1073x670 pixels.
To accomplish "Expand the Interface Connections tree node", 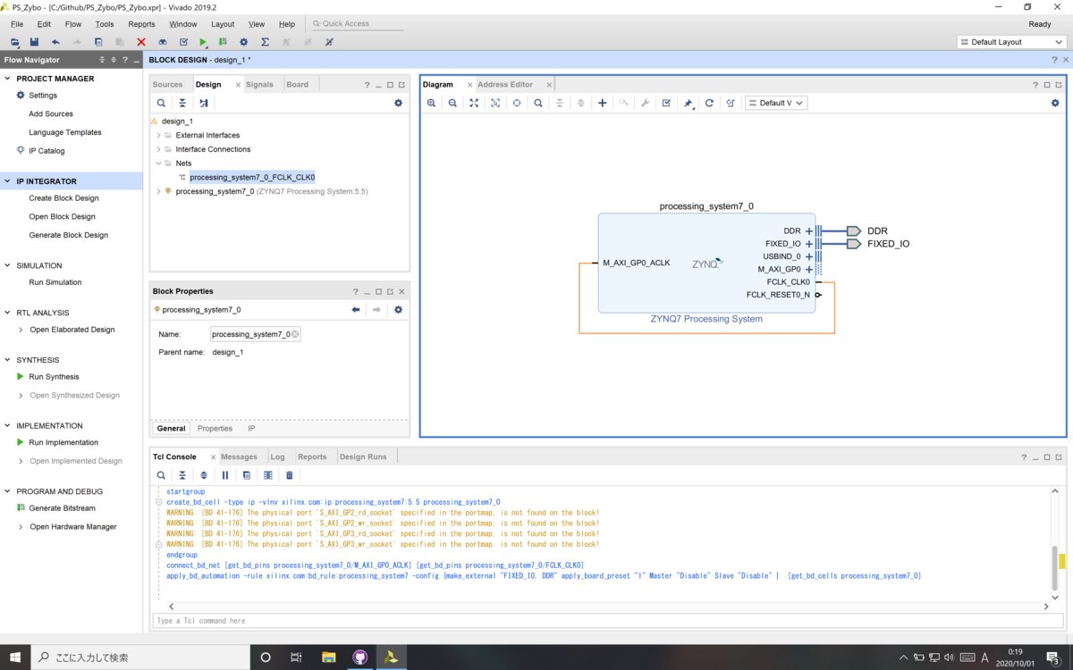I will point(158,149).
